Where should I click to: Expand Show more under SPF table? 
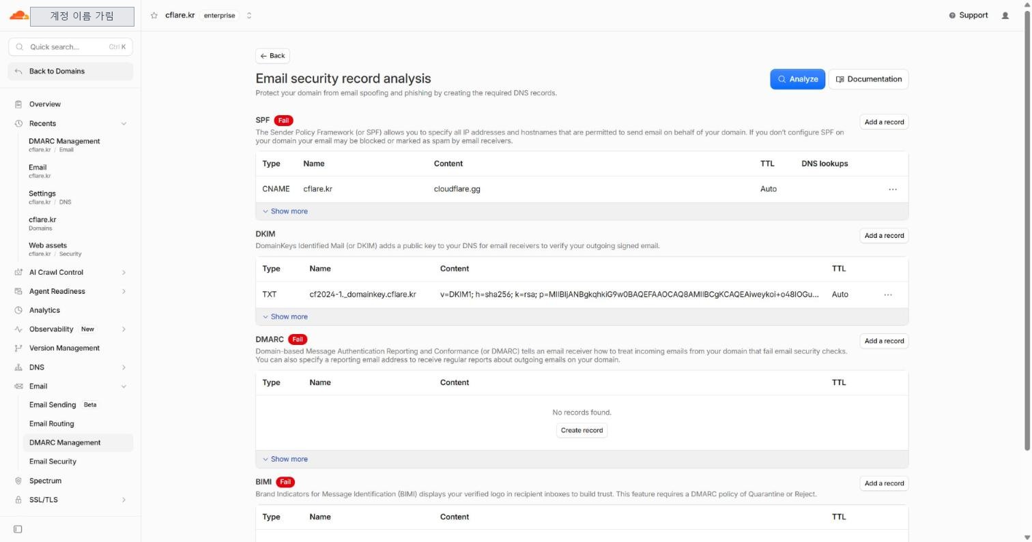tap(285, 211)
